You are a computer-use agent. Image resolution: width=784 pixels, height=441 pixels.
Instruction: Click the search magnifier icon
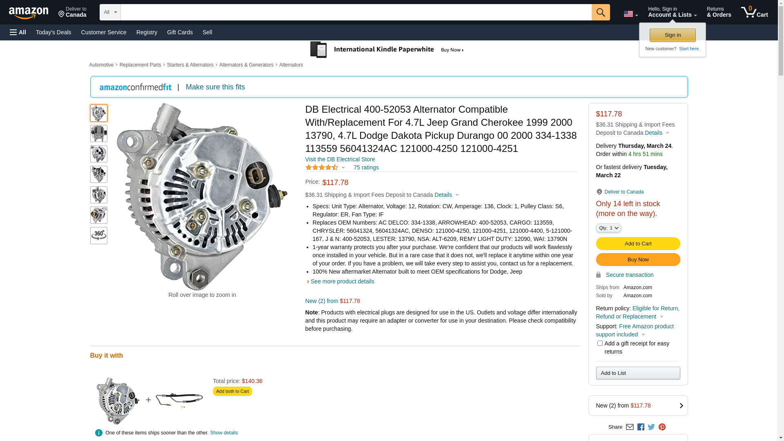click(x=600, y=12)
